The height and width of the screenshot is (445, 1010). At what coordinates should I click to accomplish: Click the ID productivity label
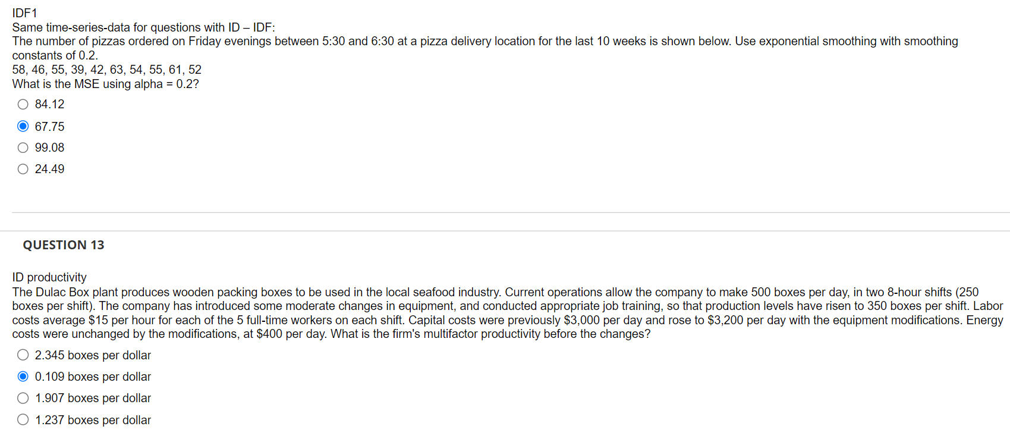[49, 277]
